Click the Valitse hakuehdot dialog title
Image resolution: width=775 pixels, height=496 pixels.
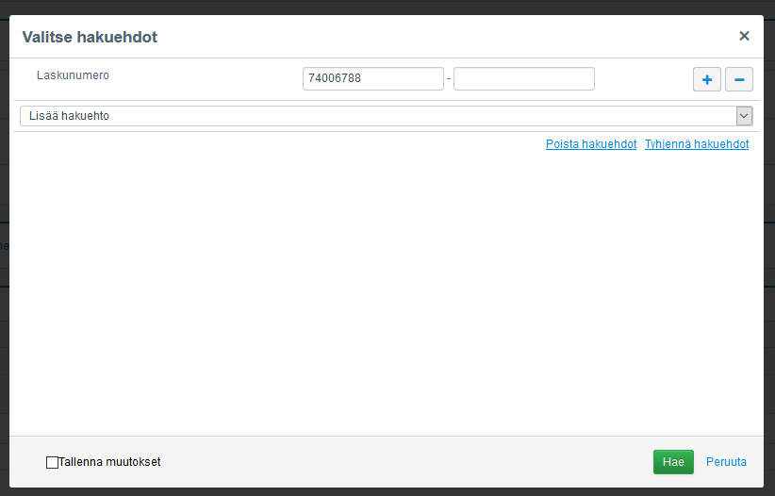click(x=90, y=38)
